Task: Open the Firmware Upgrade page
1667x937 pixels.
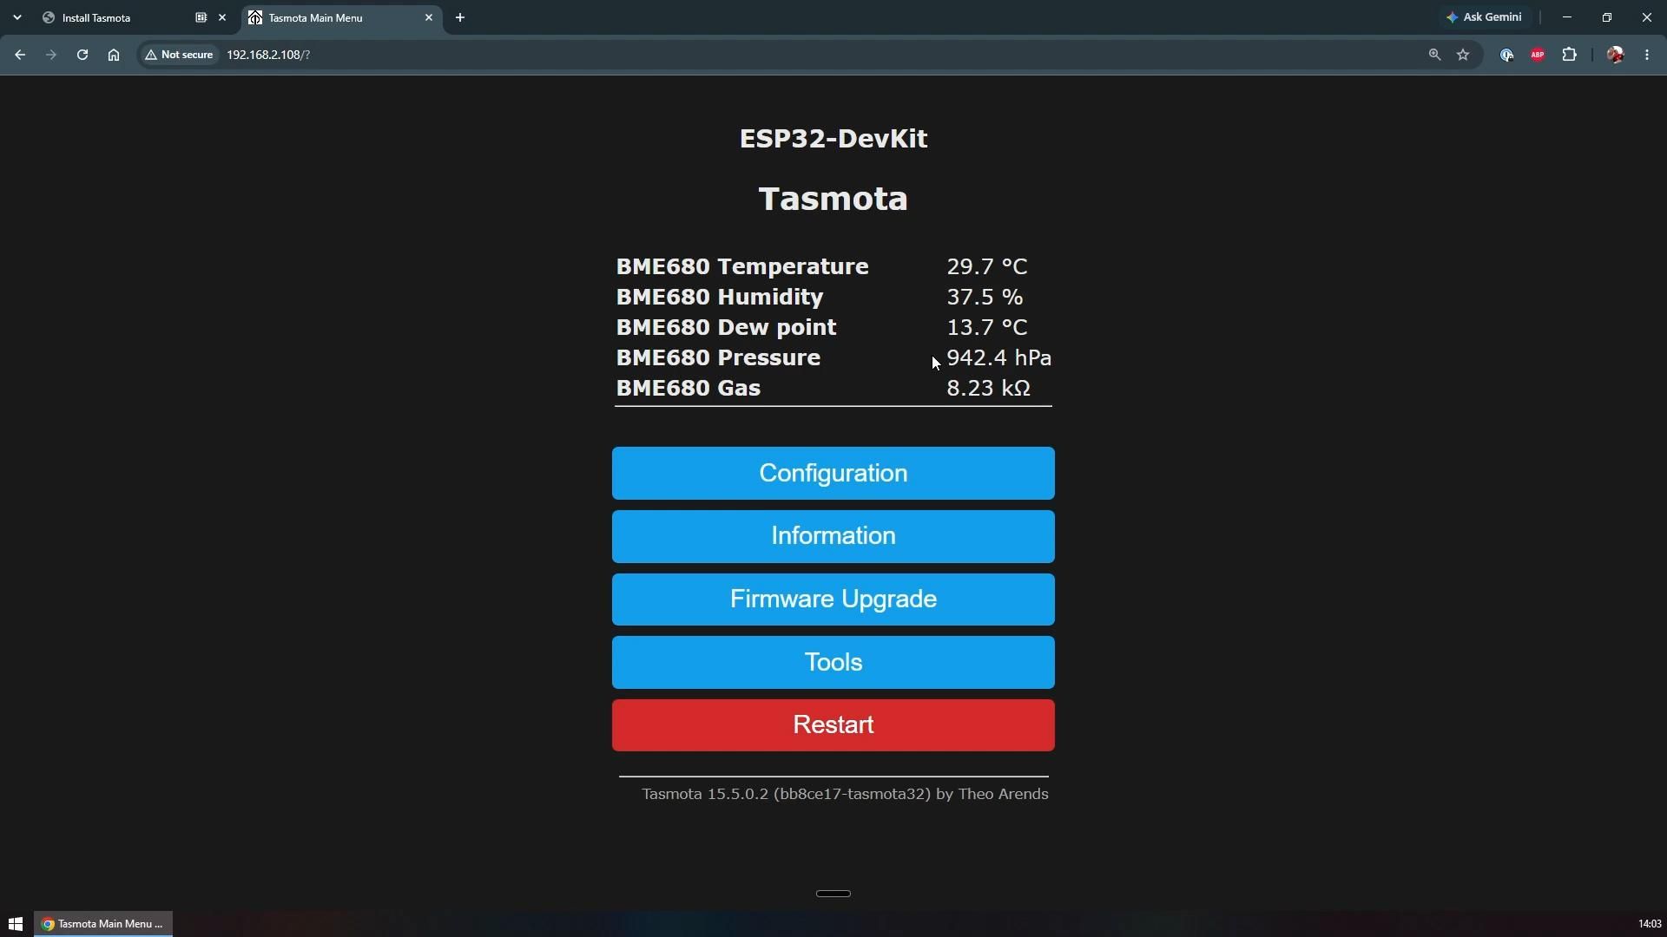Action: tap(833, 600)
